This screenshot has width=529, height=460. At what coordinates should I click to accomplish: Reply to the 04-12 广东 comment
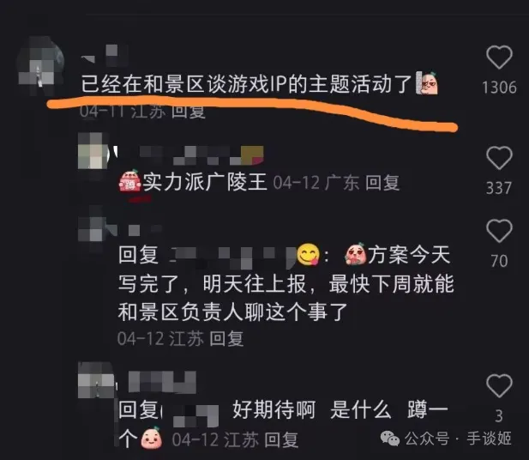(382, 183)
